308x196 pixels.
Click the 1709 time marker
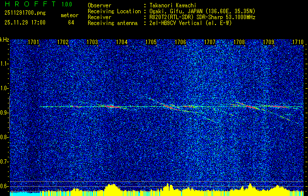(268, 42)
